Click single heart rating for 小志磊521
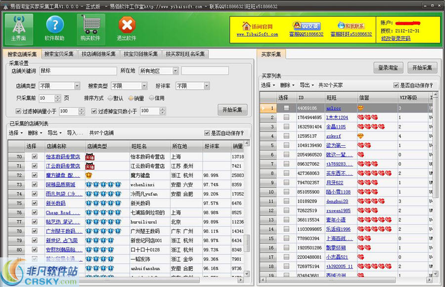 tap(361, 257)
